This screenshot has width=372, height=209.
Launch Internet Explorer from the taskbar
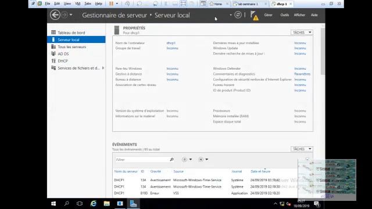[94, 204]
